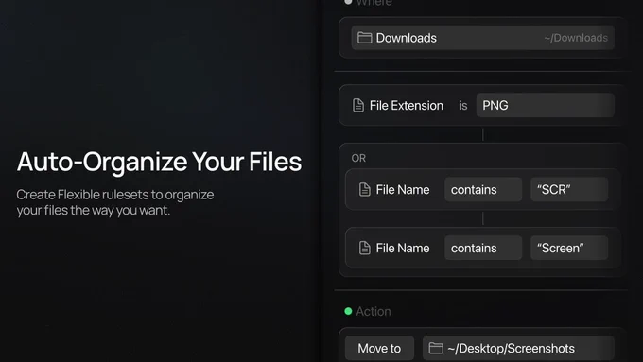Click the green Action status dot
Image resolution: width=643 pixels, height=362 pixels.
click(348, 311)
